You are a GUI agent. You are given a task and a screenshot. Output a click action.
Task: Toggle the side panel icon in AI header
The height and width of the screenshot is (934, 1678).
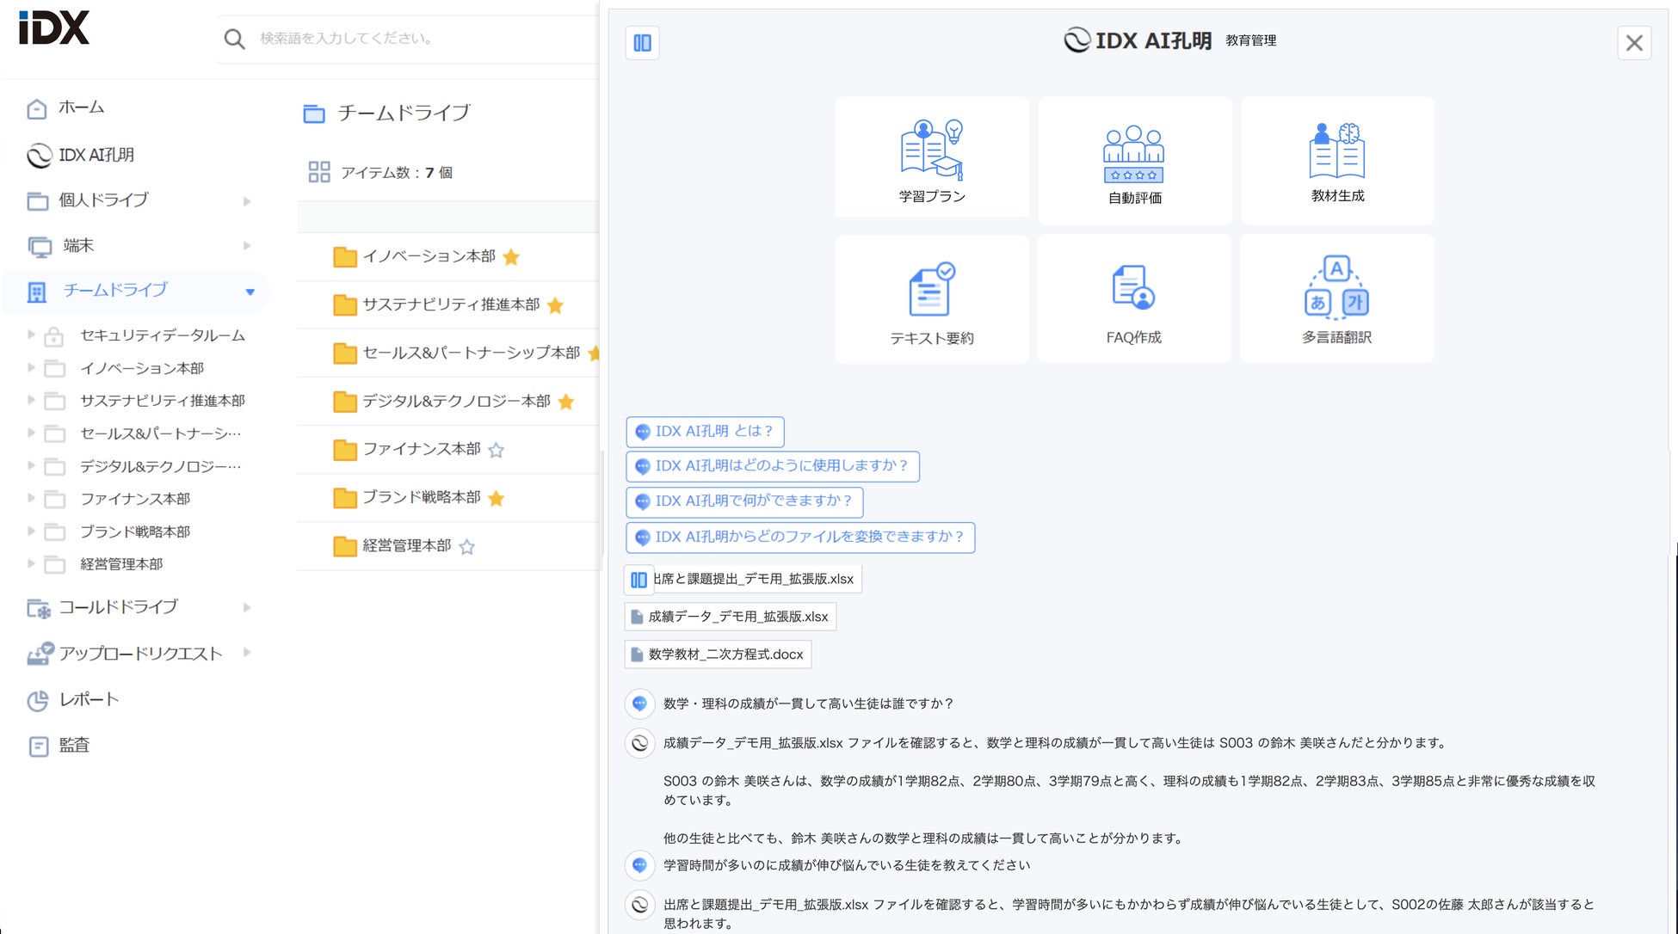click(643, 43)
